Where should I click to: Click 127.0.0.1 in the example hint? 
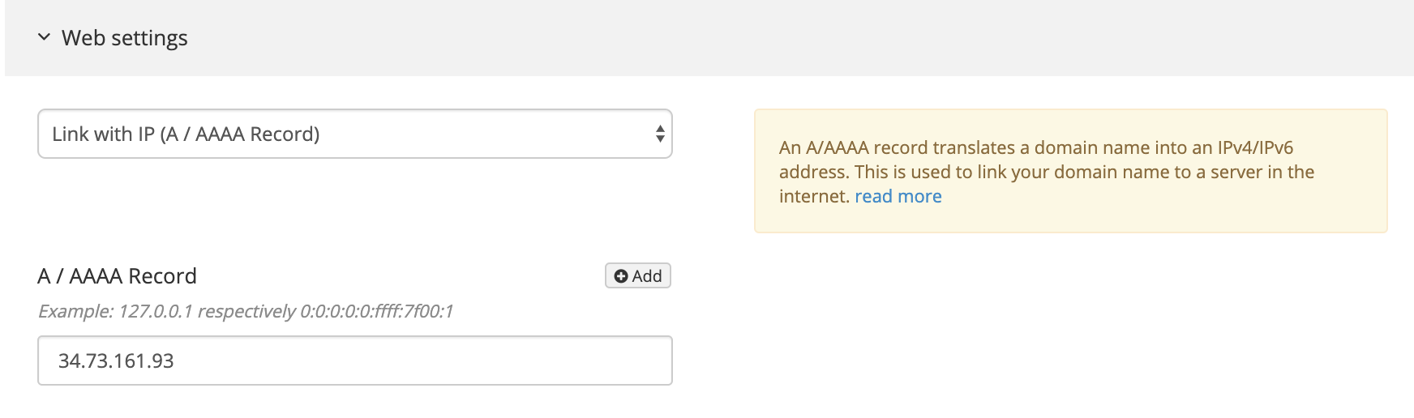pyautogui.click(x=156, y=311)
